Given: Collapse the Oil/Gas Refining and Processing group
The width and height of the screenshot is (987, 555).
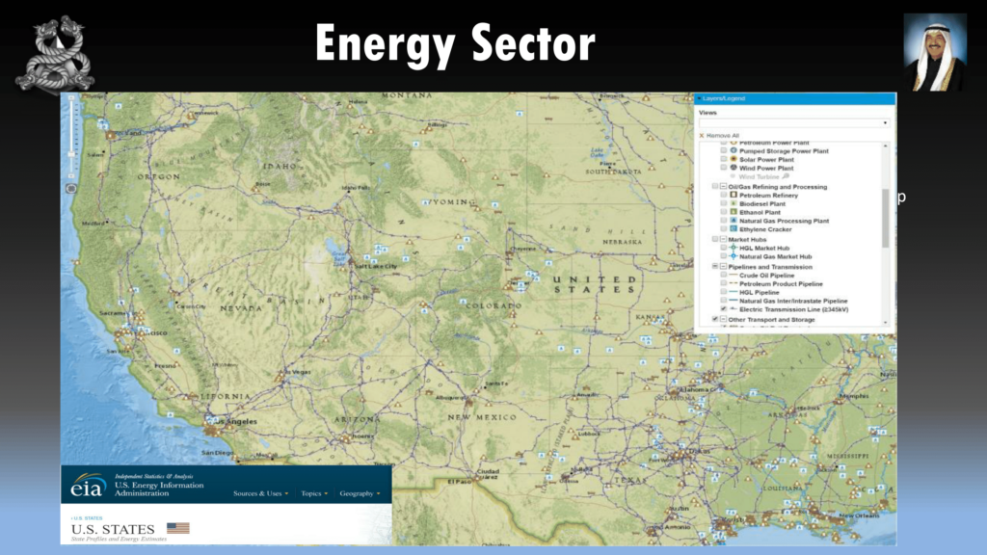Looking at the screenshot, I should 723,186.
